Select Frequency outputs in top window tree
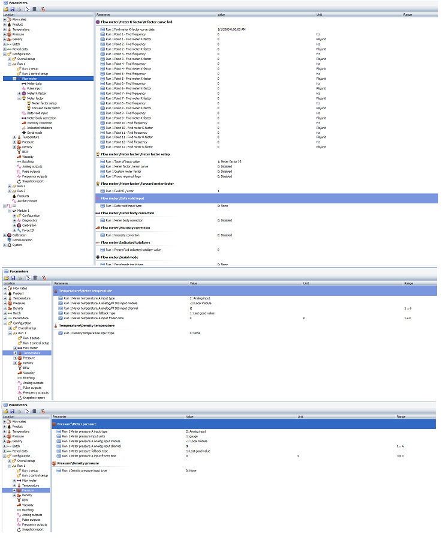Viewport: 443px width, 546px height. (34, 176)
